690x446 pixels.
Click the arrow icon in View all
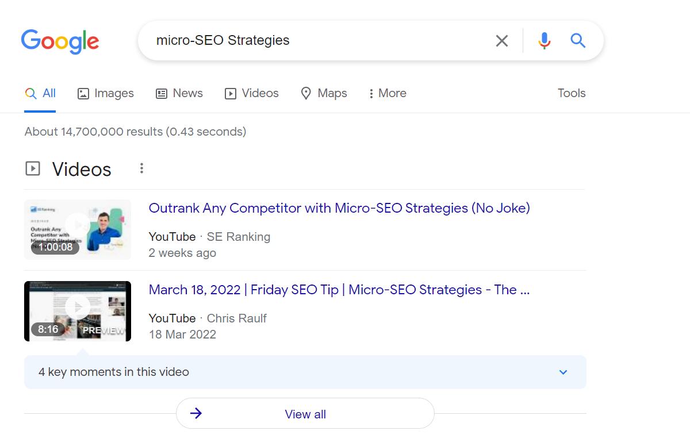[196, 414]
